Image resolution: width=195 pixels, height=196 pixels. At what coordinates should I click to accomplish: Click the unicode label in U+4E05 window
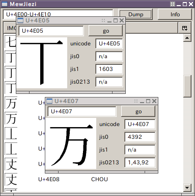[x=80, y=43]
